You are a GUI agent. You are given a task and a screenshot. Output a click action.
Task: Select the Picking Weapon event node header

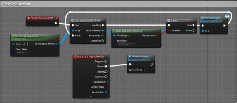click(42, 18)
